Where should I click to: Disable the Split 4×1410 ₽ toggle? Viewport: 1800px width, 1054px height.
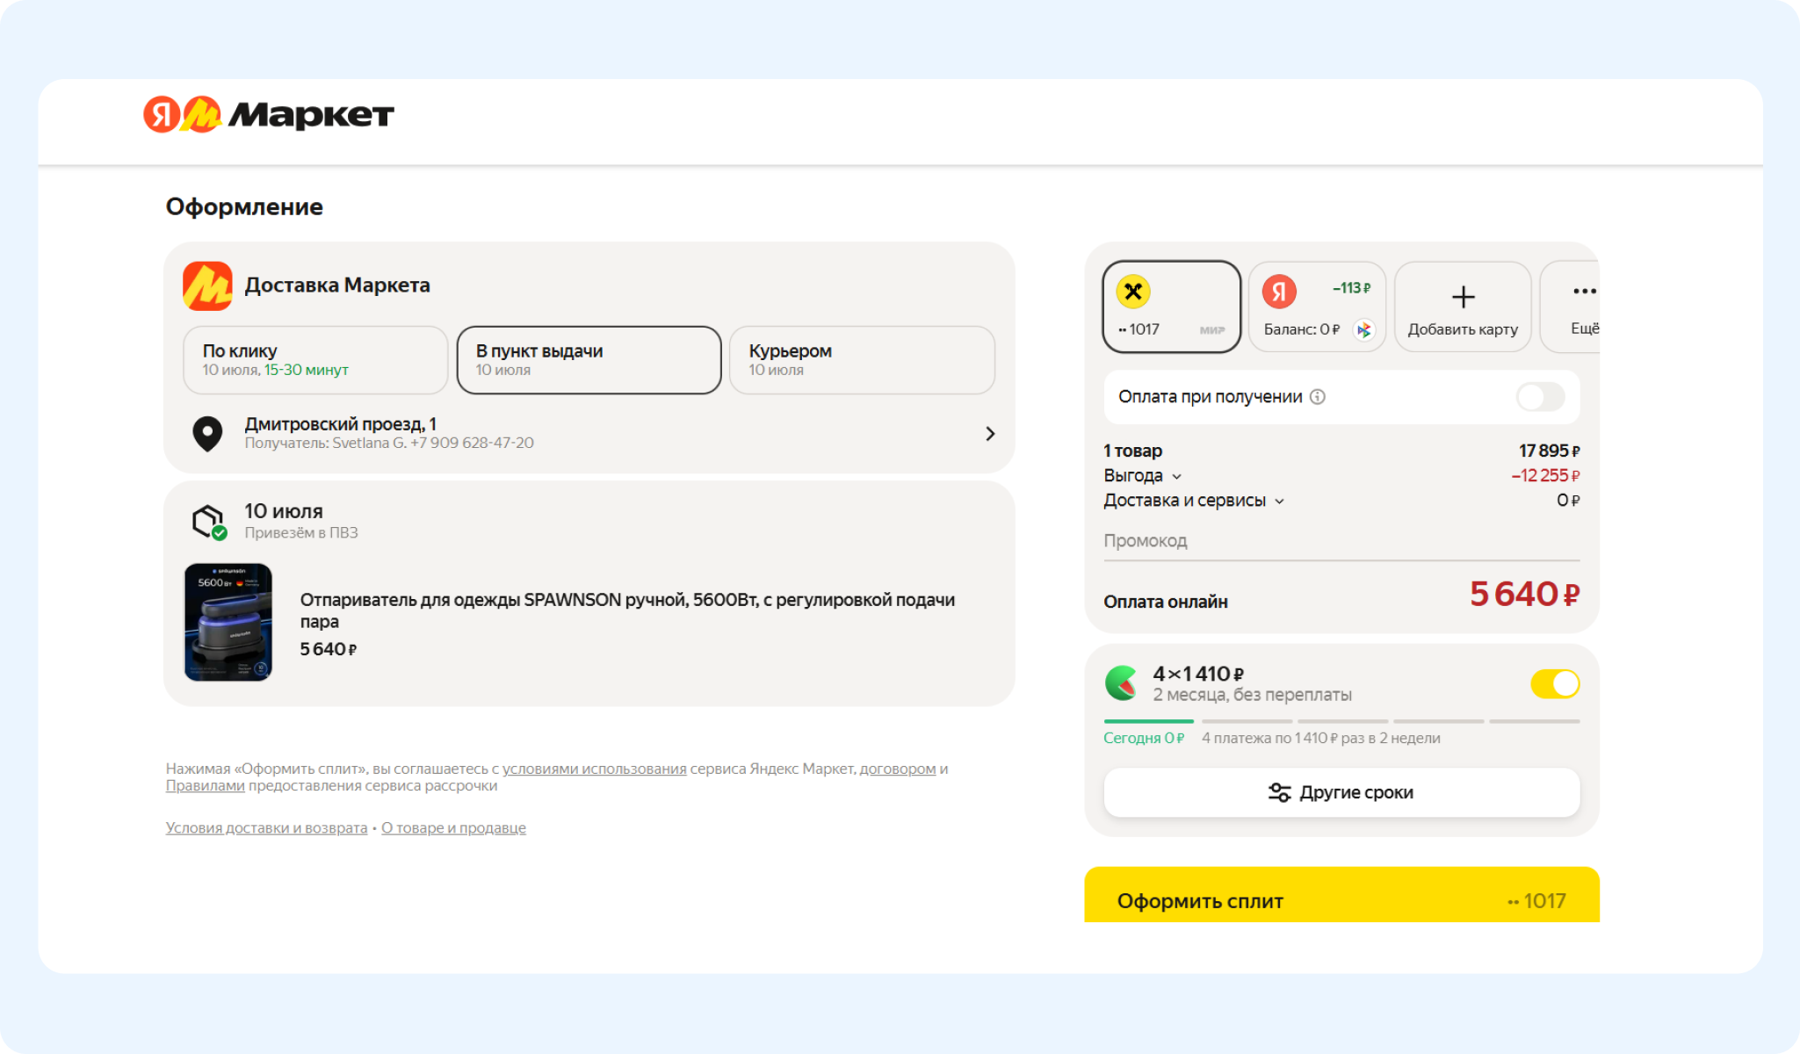point(1555,683)
